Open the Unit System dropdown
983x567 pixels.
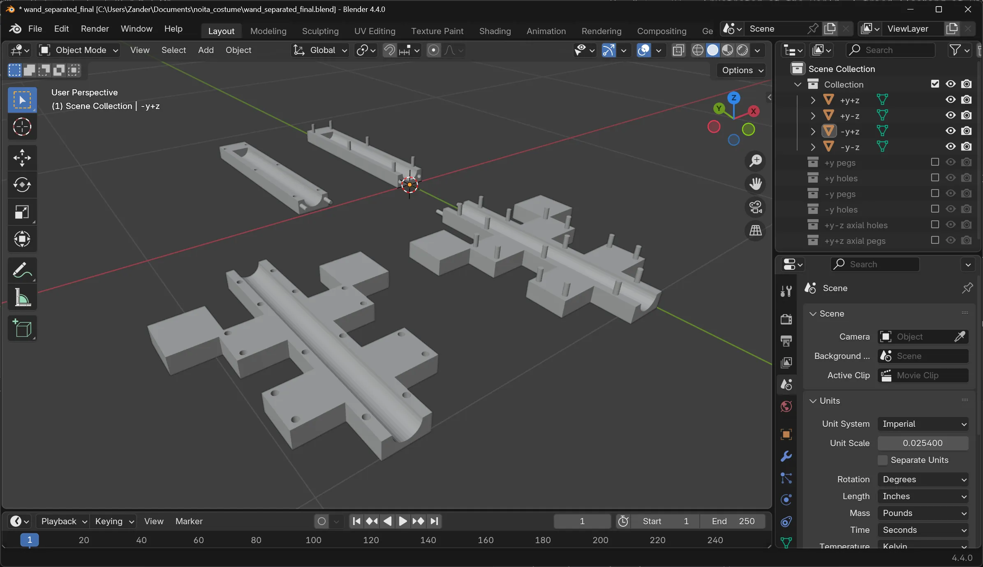click(922, 424)
